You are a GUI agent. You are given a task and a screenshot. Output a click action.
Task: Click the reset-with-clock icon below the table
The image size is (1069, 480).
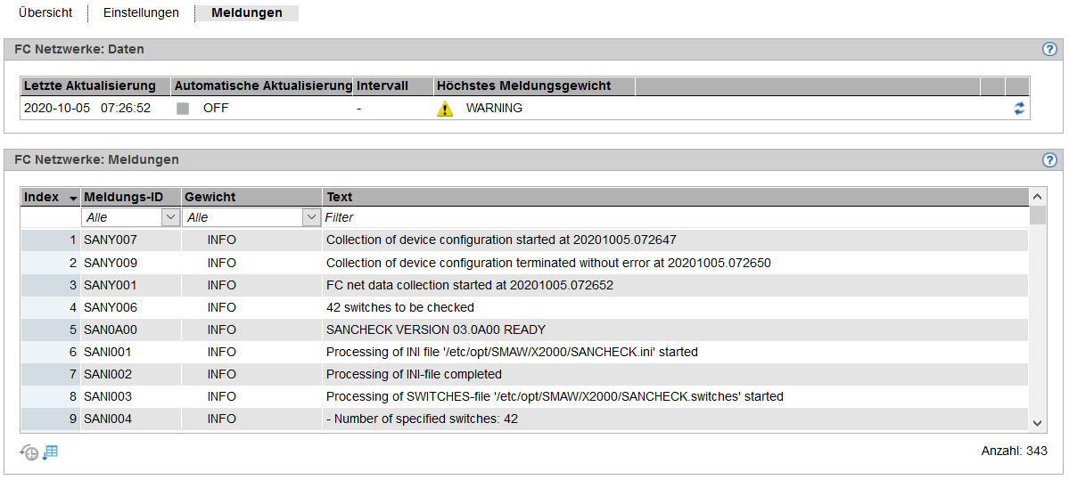pyautogui.click(x=29, y=452)
